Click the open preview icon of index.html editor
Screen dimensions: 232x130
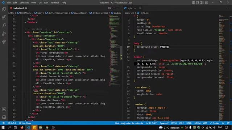pyautogui.click(x=109, y=8)
